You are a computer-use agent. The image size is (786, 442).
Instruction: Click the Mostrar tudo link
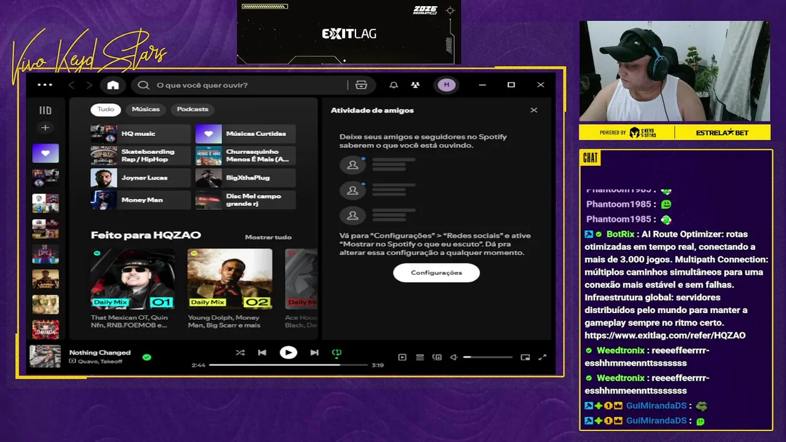coord(268,237)
